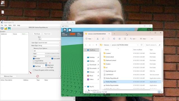Click Cheat Engine save floppy icon
This screenshot has height=101, width=179.
[9, 29]
